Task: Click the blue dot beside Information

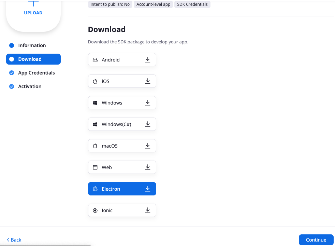Action: [12, 45]
